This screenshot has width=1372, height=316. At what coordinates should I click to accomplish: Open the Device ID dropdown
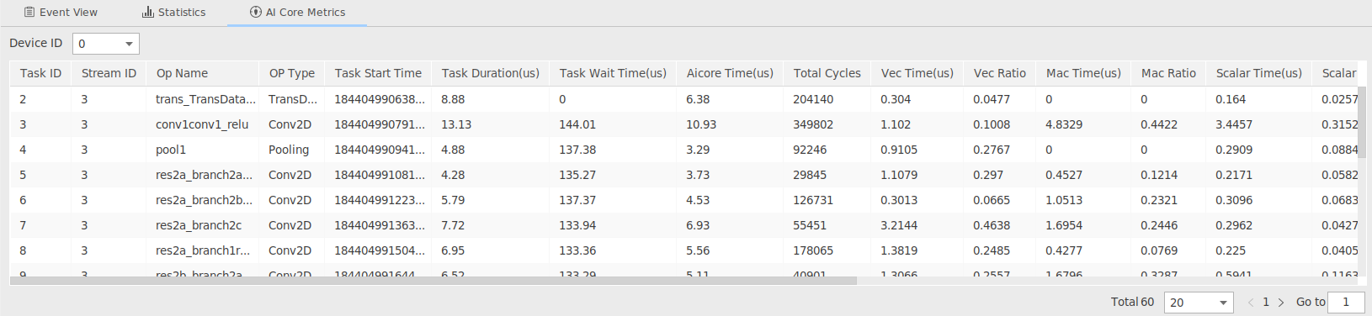tap(106, 44)
